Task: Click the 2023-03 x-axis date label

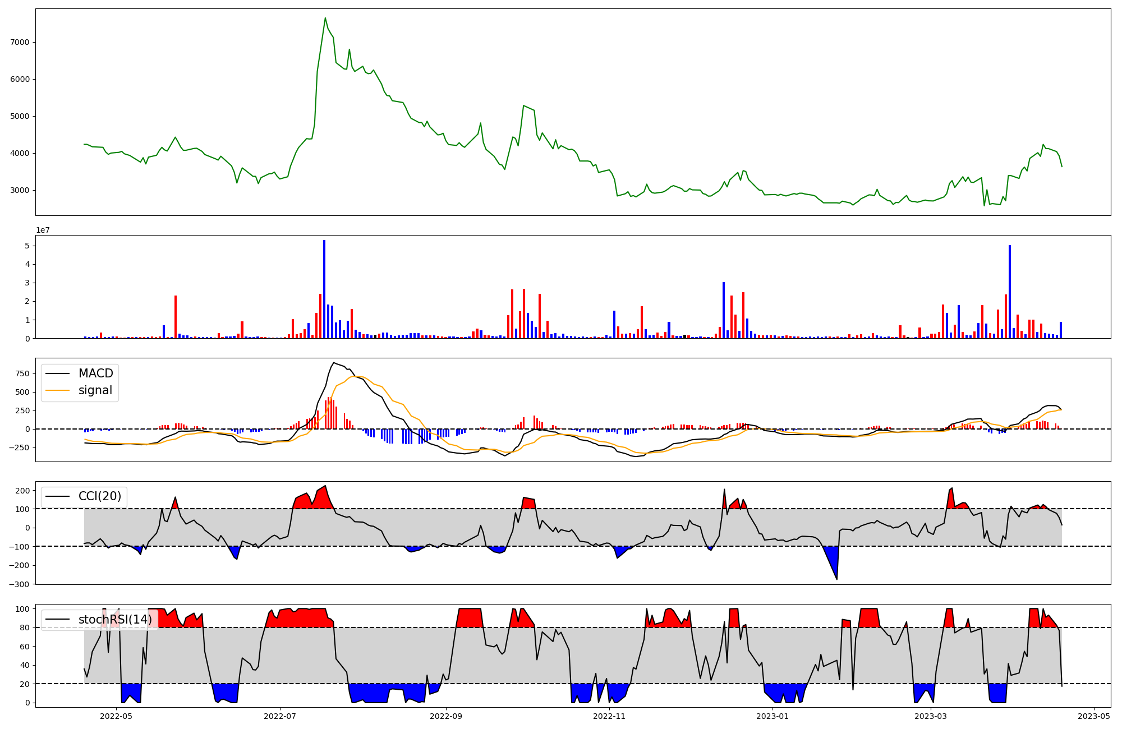Action: [931, 716]
